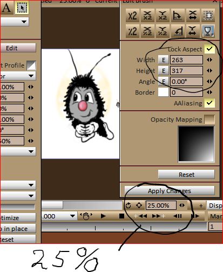Click the 'in place' button in left panel
The height and width of the screenshot is (272, 223).
tap(18, 229)
